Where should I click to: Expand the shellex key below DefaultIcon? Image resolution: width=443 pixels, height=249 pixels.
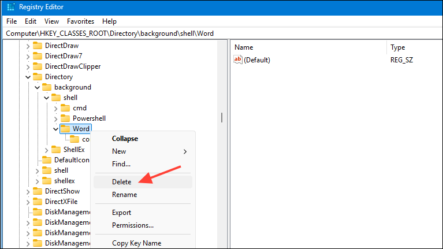tap(37, 181)
